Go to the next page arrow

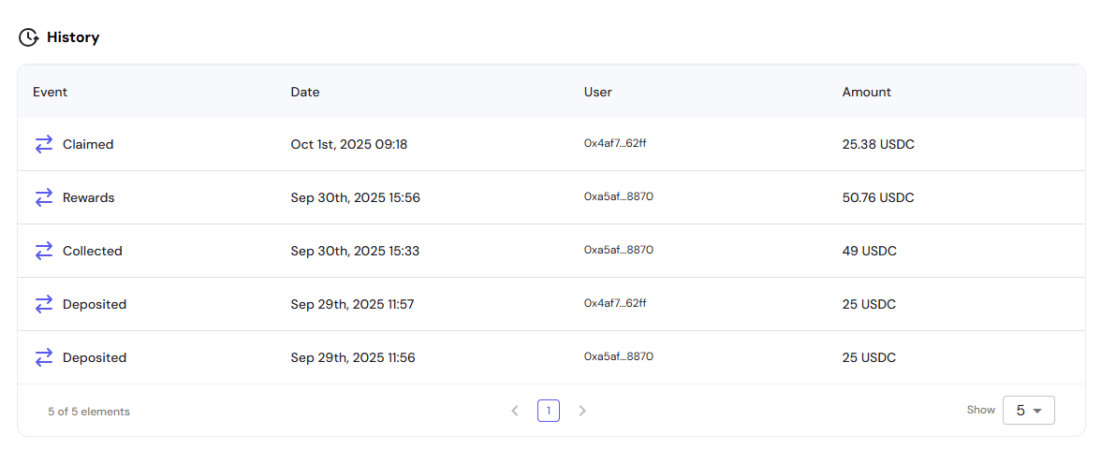click(582, 411)
